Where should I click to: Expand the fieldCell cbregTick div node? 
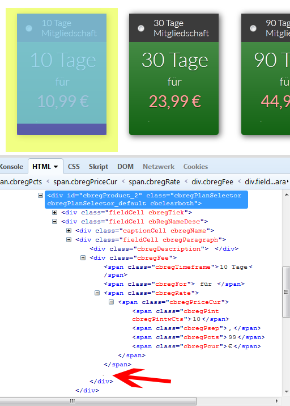(x=54, y=212)
